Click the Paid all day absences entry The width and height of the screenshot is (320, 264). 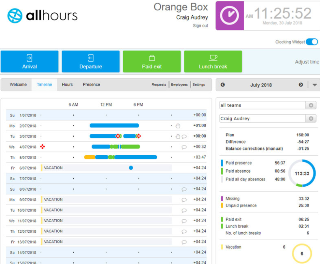click(x=253, y=179)
